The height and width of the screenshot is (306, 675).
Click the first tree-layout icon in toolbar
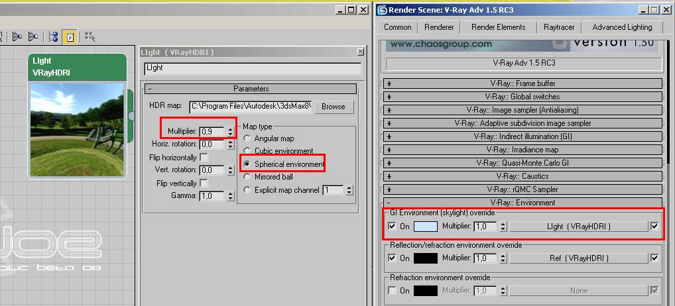click(17, 36)
